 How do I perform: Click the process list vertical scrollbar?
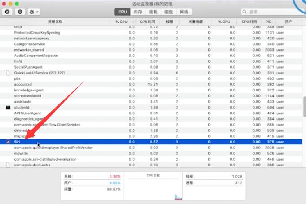coord(304,107)
